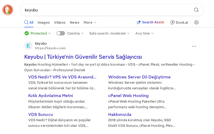Open the three-dot result options menu
This screenshot has width=214, height=134.
point(194,46)
